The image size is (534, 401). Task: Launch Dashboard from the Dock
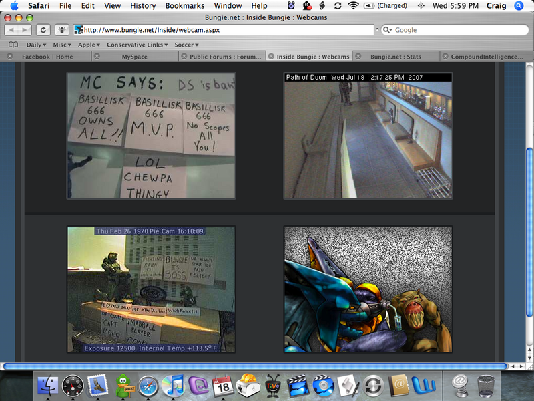click(x=72, y=385)
